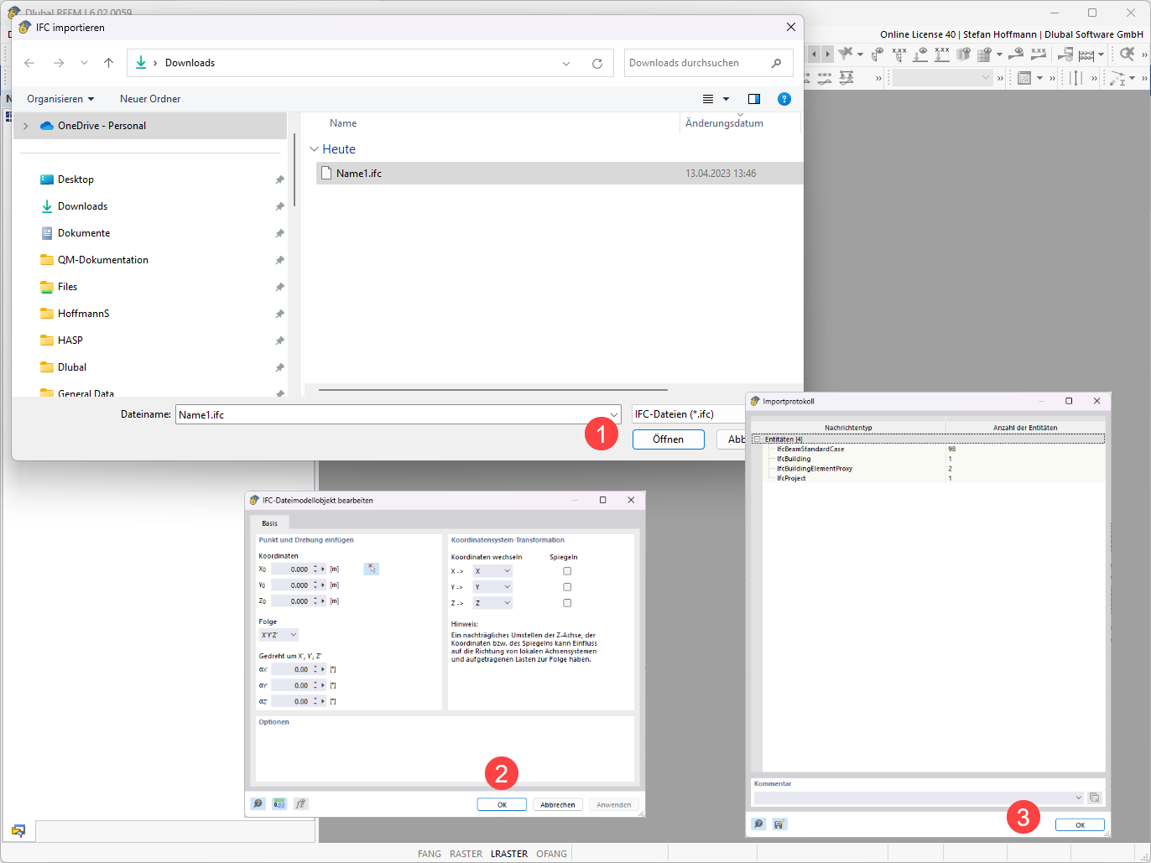Image resolution: width=1151 pixels, height=863 pixels.
Task: Click the comment bubble icon in the model dialog
Action: point(257,803)
